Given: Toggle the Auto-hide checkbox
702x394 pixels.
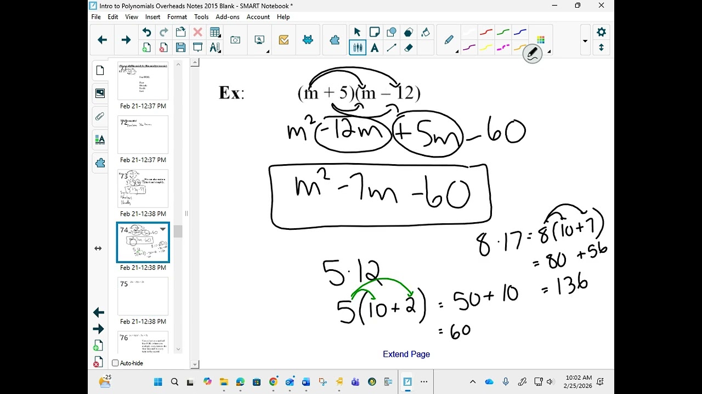Looking at the screenshot, I should pyautogui.click(x=115, y=363).
